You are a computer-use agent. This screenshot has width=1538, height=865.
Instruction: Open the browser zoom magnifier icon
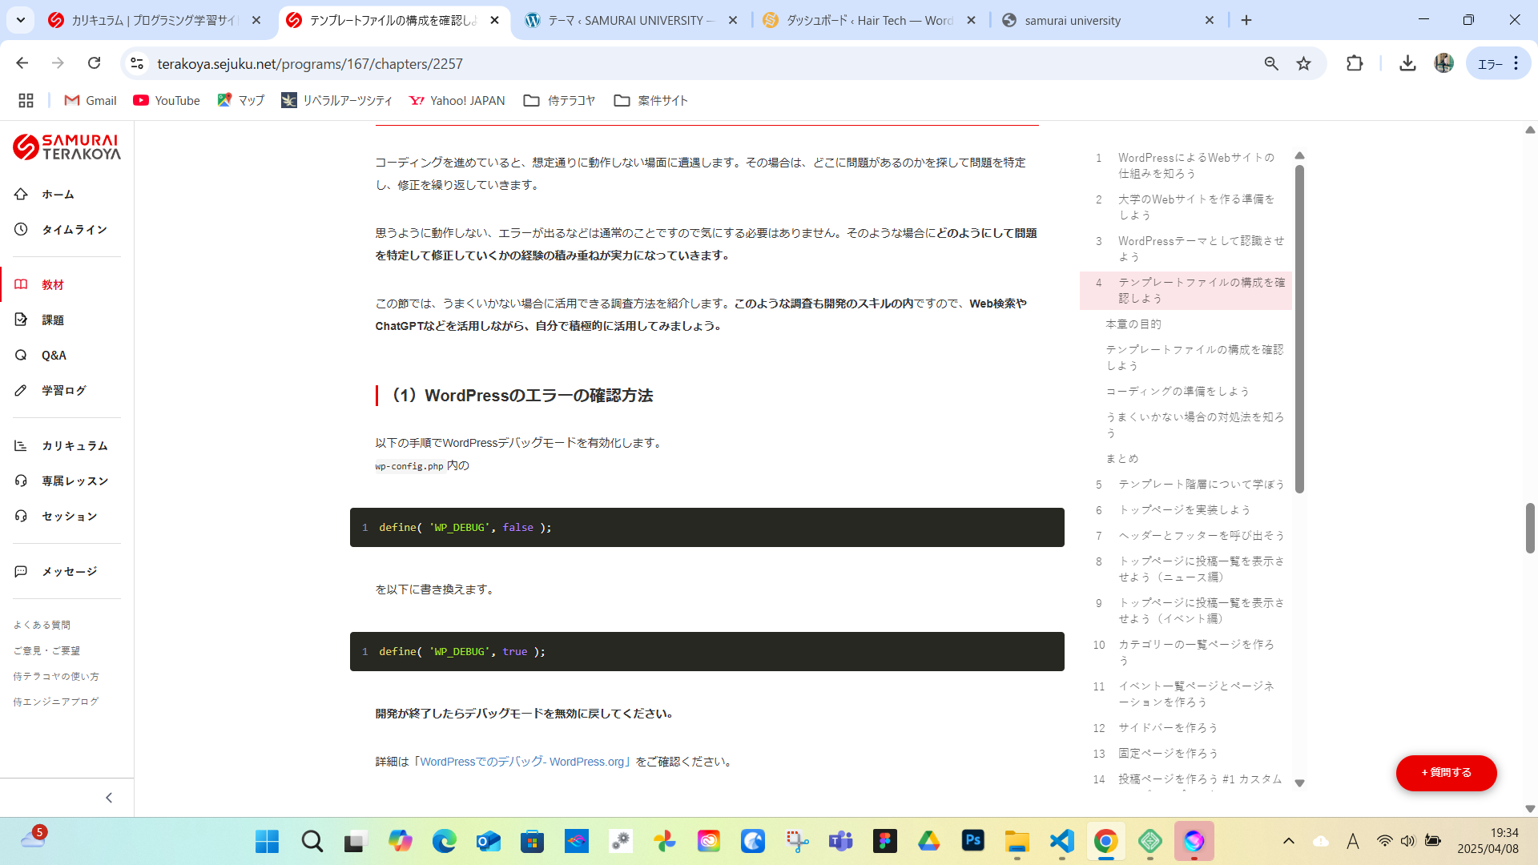pyautogui.click(x=1271, y=63)
